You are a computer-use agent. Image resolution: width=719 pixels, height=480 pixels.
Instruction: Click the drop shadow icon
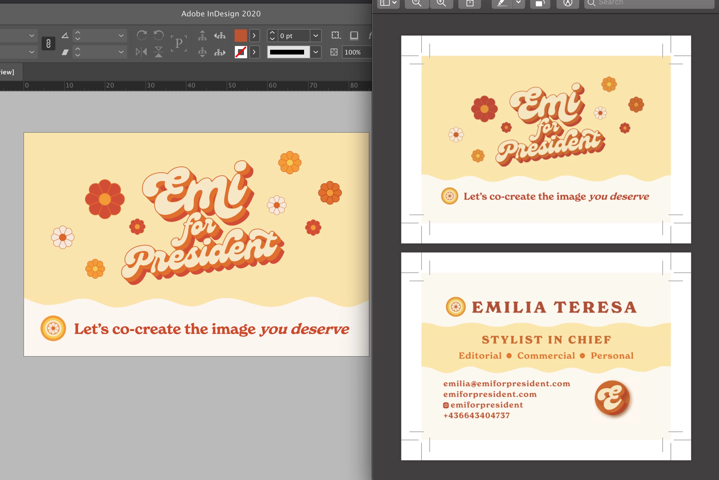(354, 36)
